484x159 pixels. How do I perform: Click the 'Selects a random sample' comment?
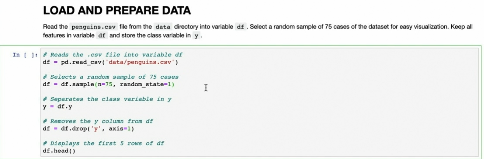coord(111,77)
